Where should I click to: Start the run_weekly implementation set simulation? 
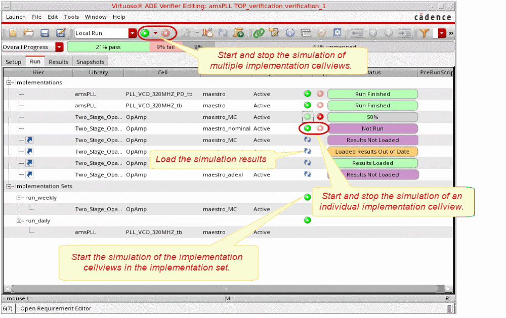click(x=307, y=197)
